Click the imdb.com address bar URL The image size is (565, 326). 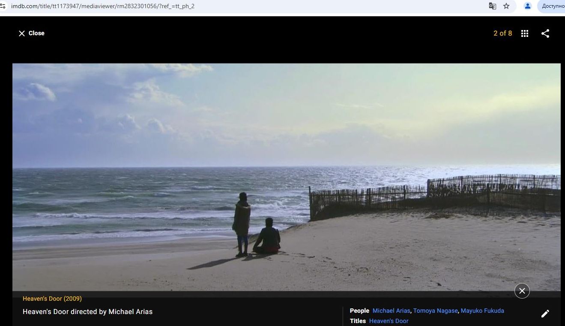[x=103, y=6]
